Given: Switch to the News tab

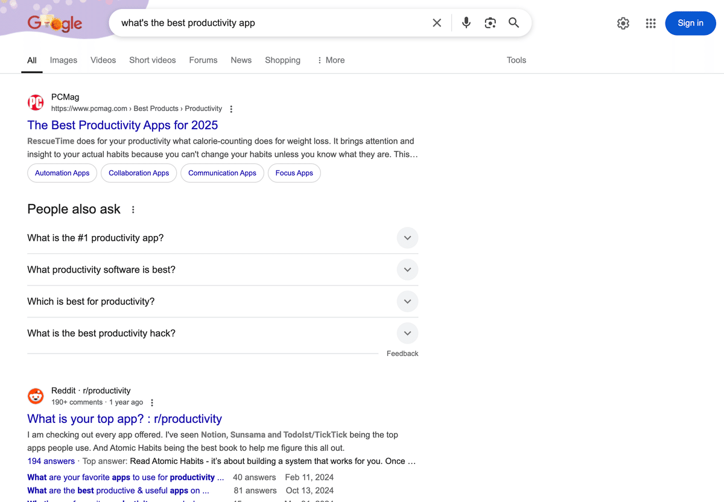Looking at the screenshot, I should pos(241,60).
